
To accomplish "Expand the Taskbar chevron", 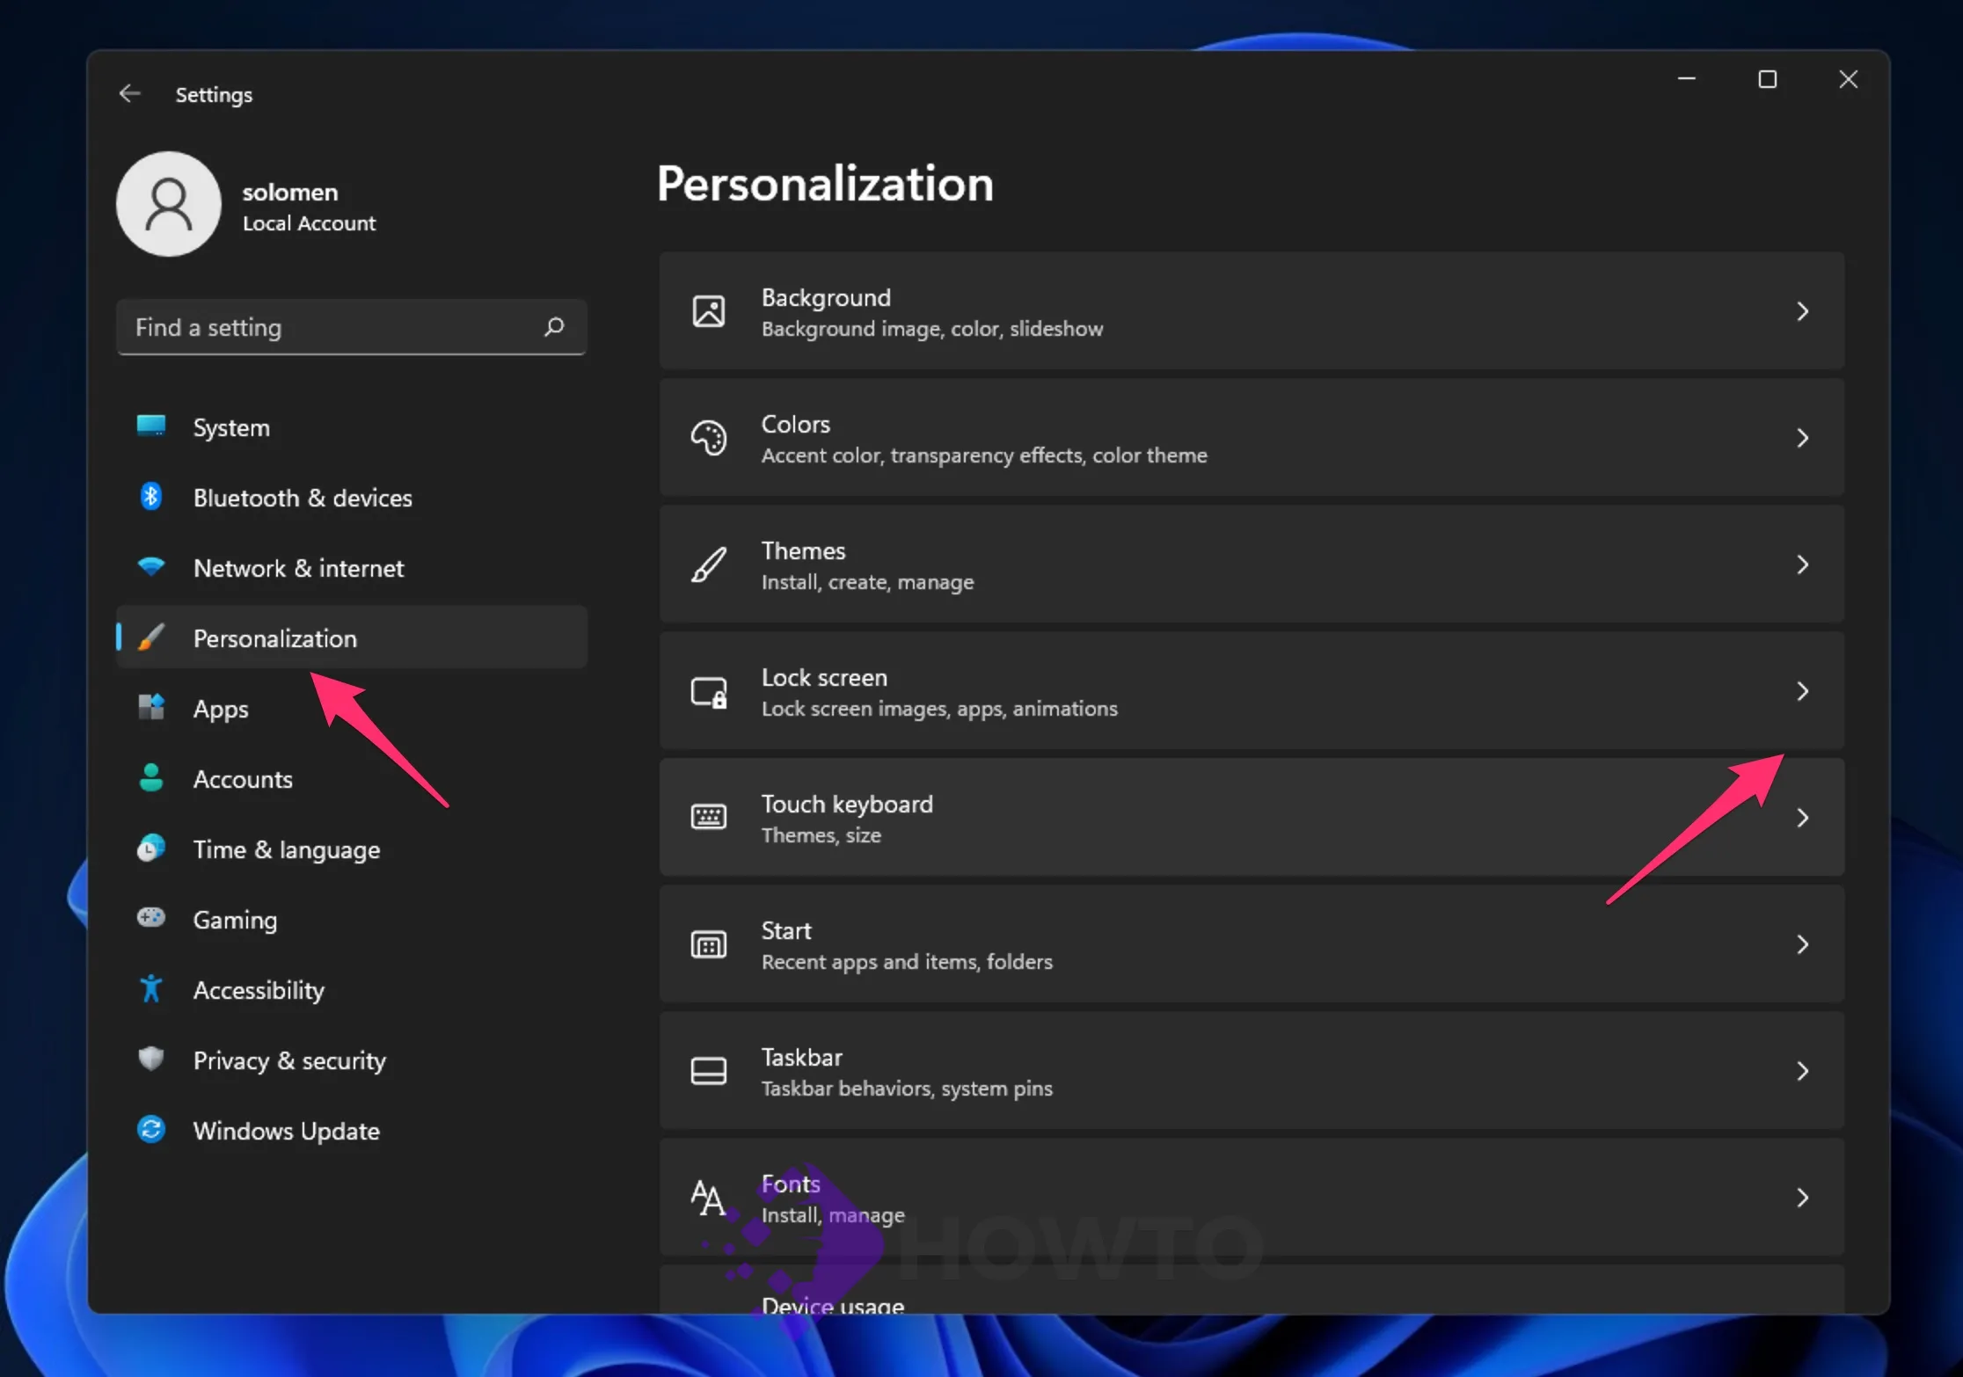I will pyautogui.click(x=1803, y=1071).
